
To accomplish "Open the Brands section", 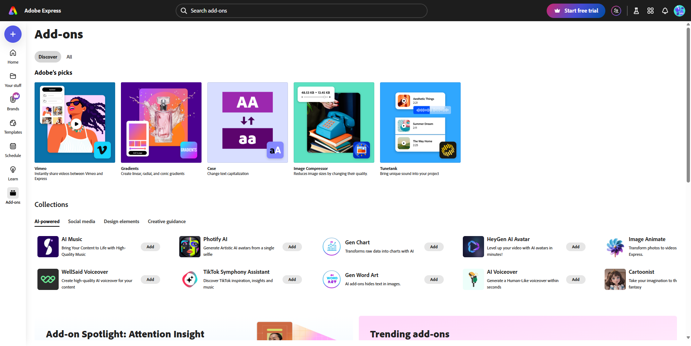I will (13, 103).
